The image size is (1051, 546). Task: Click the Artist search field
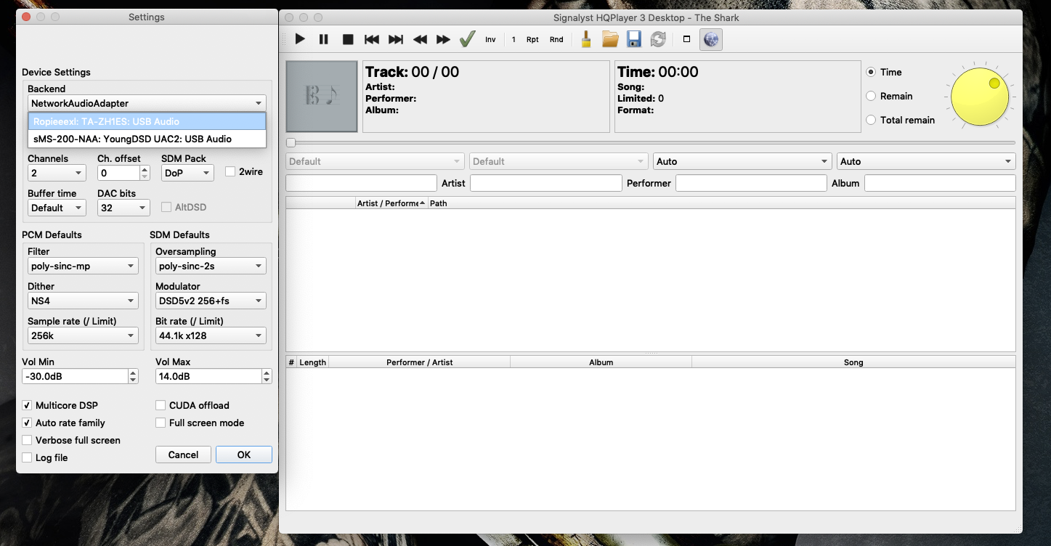pyautogui.click(x=546, y=183)
